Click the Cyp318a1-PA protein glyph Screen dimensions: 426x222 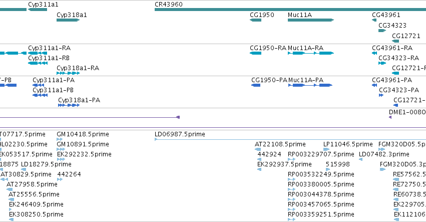click(x=69, y=105)
